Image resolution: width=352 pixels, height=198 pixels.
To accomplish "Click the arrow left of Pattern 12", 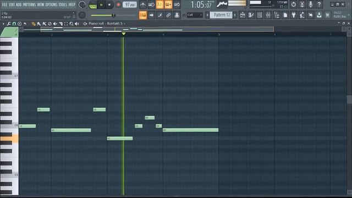I will [x=207, y=15].
